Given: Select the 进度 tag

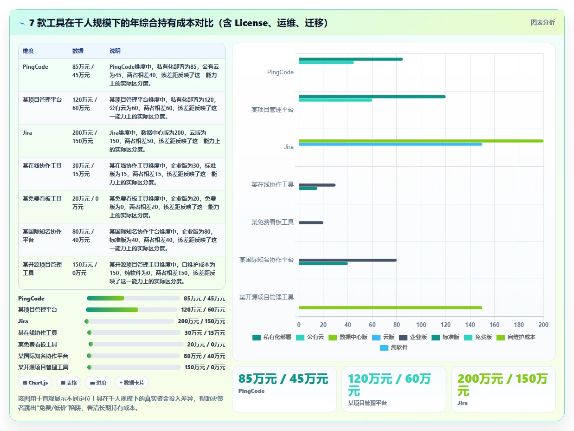Looking at the screenshot, I should click(x=98, y=383).
